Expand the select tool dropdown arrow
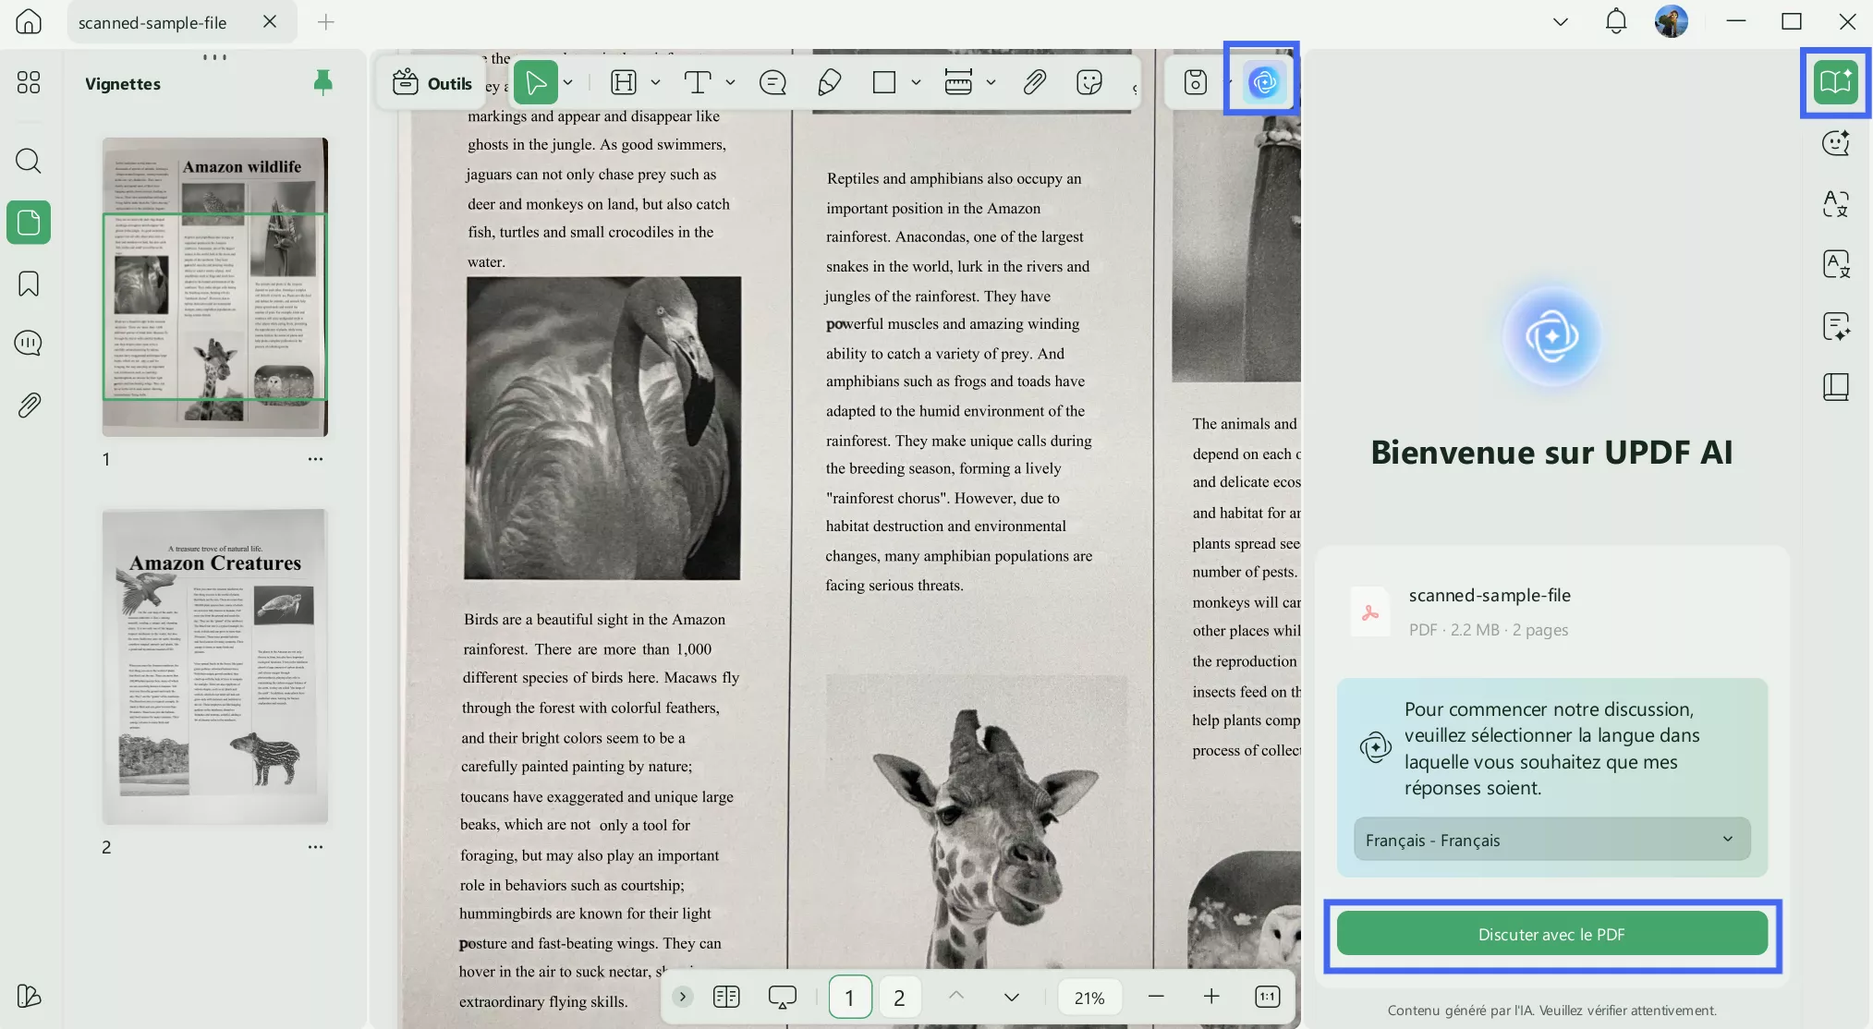 coord(568,82)
